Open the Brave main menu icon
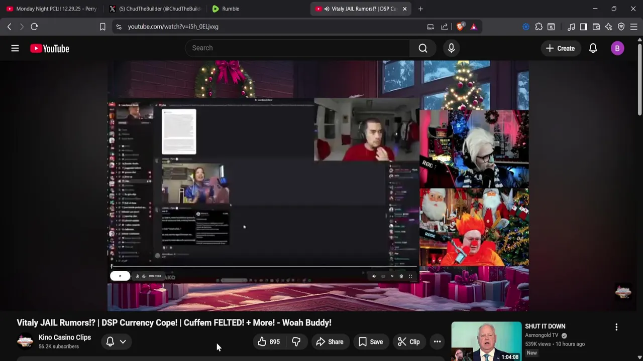This screenshot has width=643, height=361. tap(634, 27)
